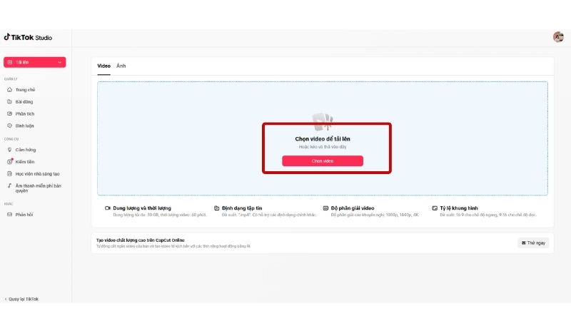The height and width of the screenshot is (321, 571).
Task: Click the Kiếm tiền monetization icon
Action: pyautogui.click(x=9, y=162)
